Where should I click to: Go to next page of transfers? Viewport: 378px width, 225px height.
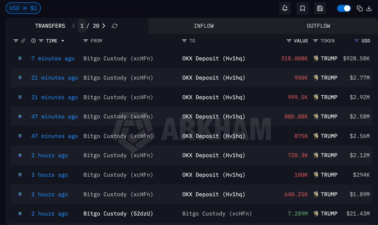pyautogui.click(x=103, y=26)
